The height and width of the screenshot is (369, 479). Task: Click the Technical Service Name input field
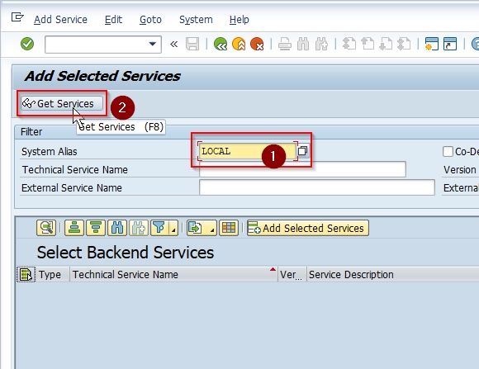[x=302, y=169]
